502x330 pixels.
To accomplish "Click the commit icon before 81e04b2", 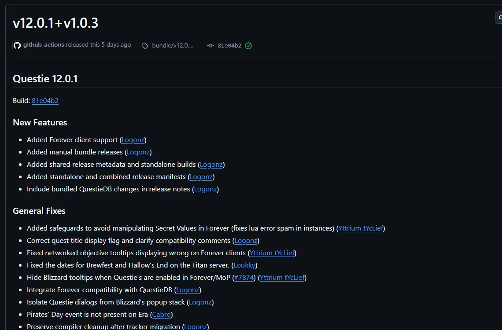I will pos(210,46).
